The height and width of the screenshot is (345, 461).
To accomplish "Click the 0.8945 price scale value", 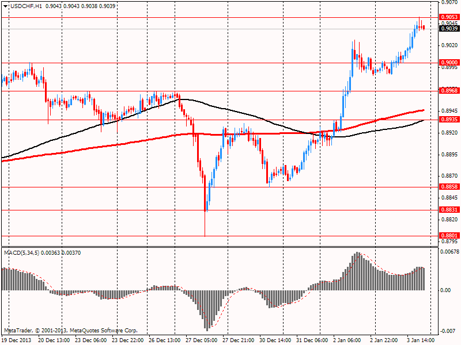I will pos(449,110).
